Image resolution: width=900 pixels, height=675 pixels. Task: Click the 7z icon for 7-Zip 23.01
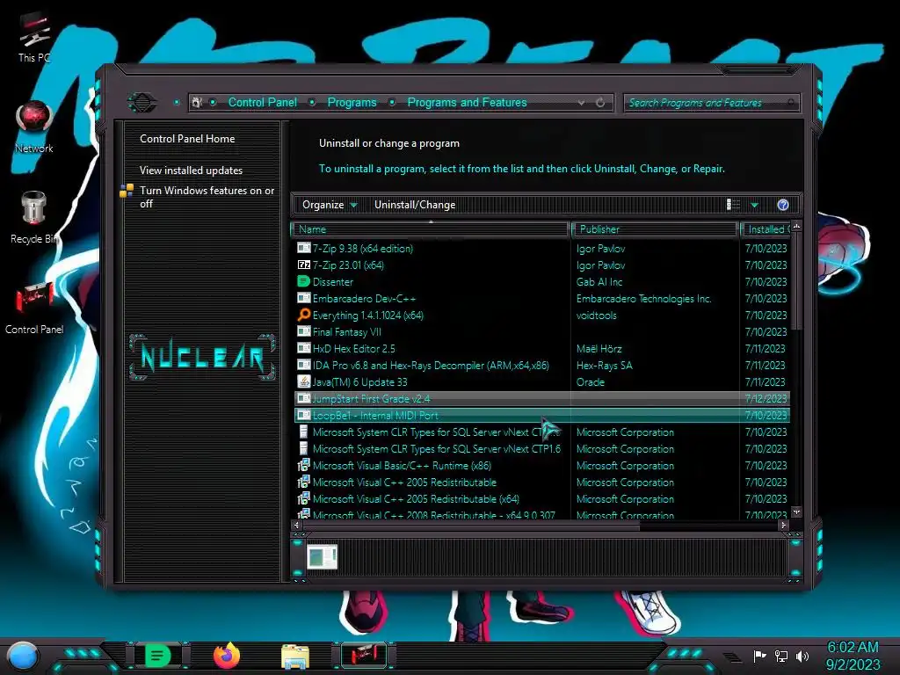coord(303,265)
